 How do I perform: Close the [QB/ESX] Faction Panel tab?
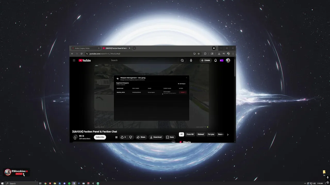129,48
